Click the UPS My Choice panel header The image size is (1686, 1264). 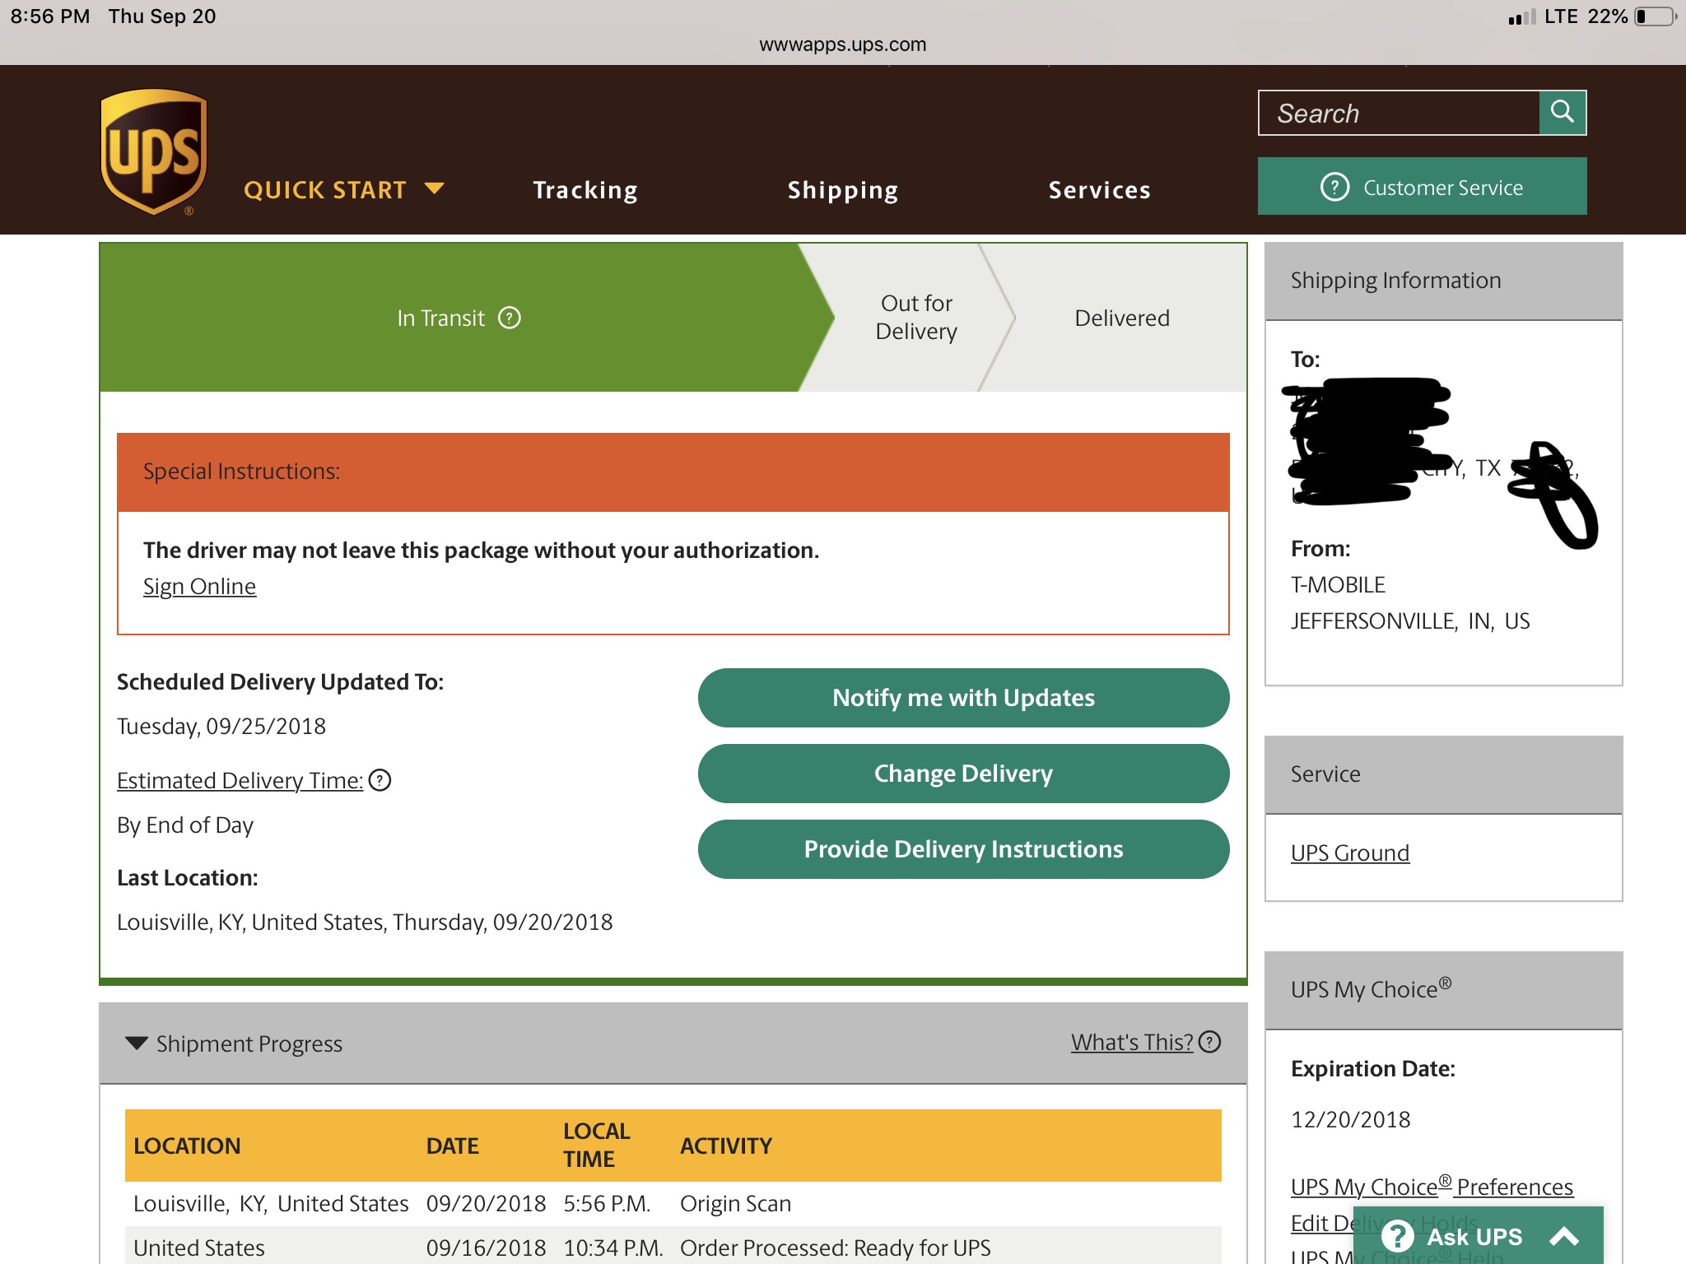pos(1443,990)
